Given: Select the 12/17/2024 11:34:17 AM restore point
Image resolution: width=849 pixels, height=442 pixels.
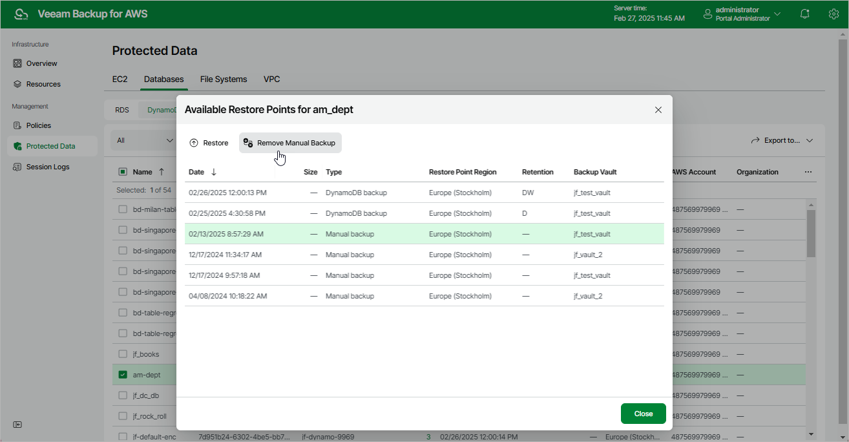Looking at the screenshot, I should [x=424, y=255].
